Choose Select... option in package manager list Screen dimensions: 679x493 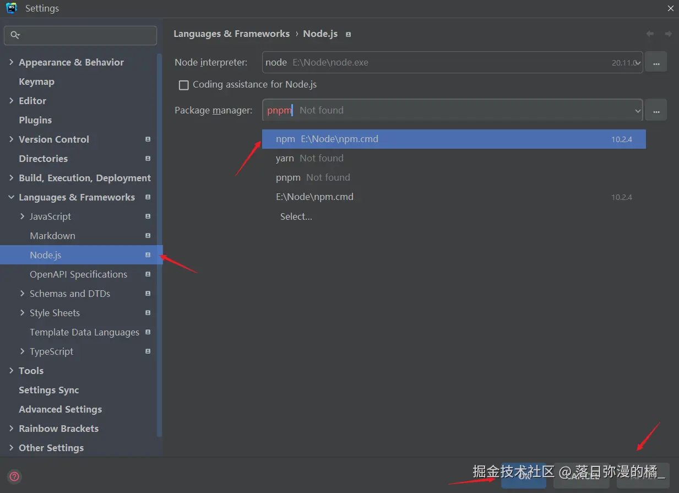454,216
